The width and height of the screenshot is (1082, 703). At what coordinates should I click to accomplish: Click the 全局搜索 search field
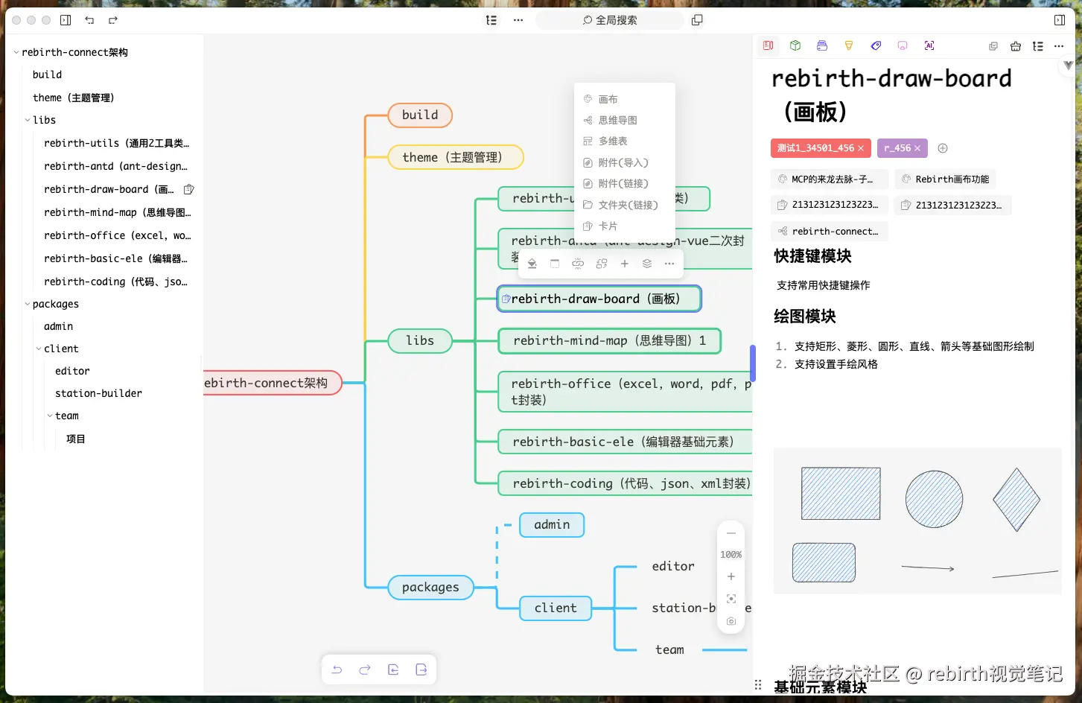pyautogui.click(x=609, y=20)
